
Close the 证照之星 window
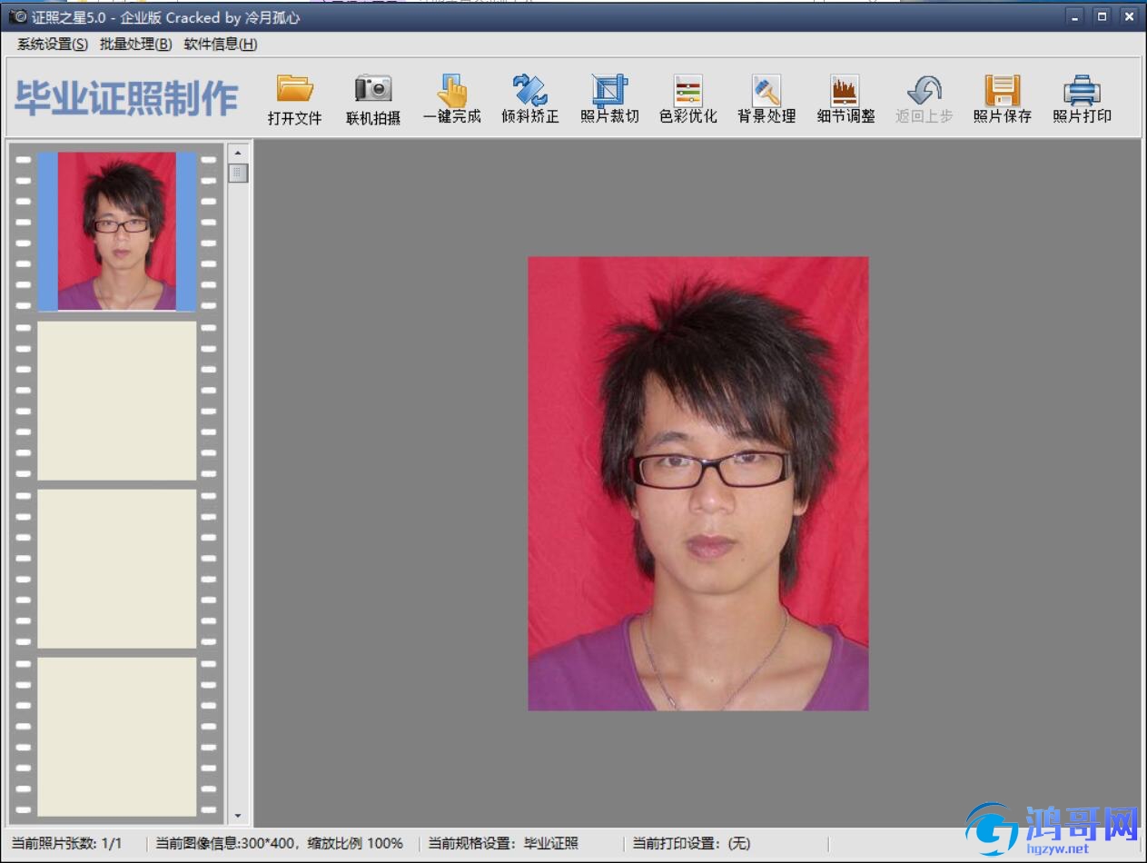click(x=1129, y=16)
